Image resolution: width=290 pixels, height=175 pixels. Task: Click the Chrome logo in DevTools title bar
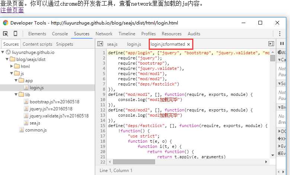[6, 23]
